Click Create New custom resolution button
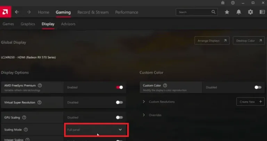Viewport: 267px width, 141px height. pos(250,102)
